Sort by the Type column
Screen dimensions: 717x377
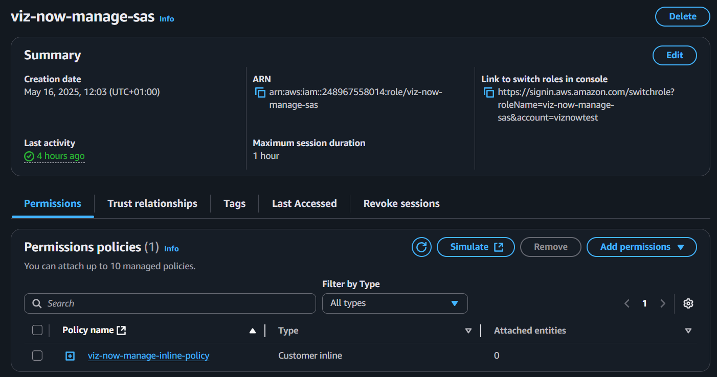click(x=468, y=331)
